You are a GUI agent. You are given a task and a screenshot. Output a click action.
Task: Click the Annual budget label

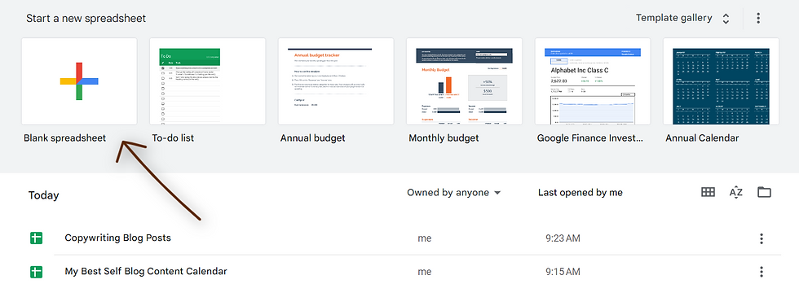click(312, 138)
